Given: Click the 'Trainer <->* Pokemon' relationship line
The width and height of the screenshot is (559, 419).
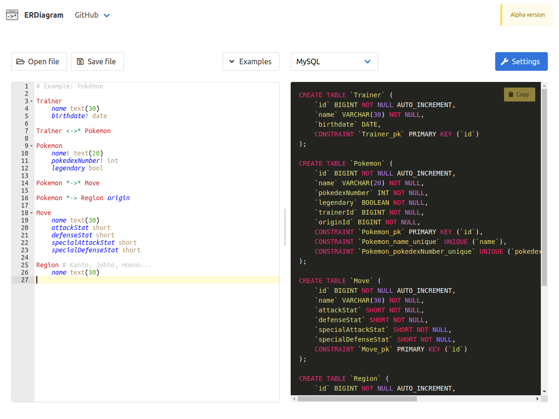Looking at the screenshot, I should tap(74, 131).
